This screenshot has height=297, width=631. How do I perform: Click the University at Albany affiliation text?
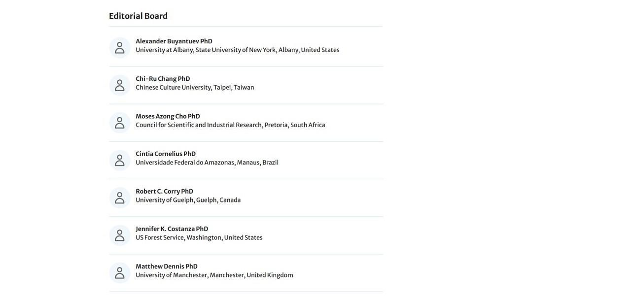click(x=237, y=50)
